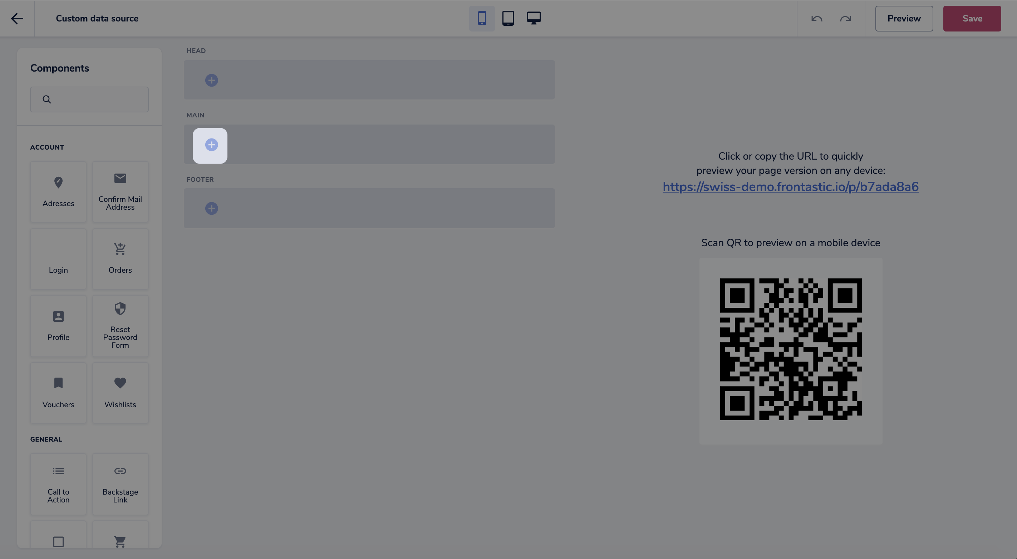Add a layout element to HEAD section

pos(212,81)
